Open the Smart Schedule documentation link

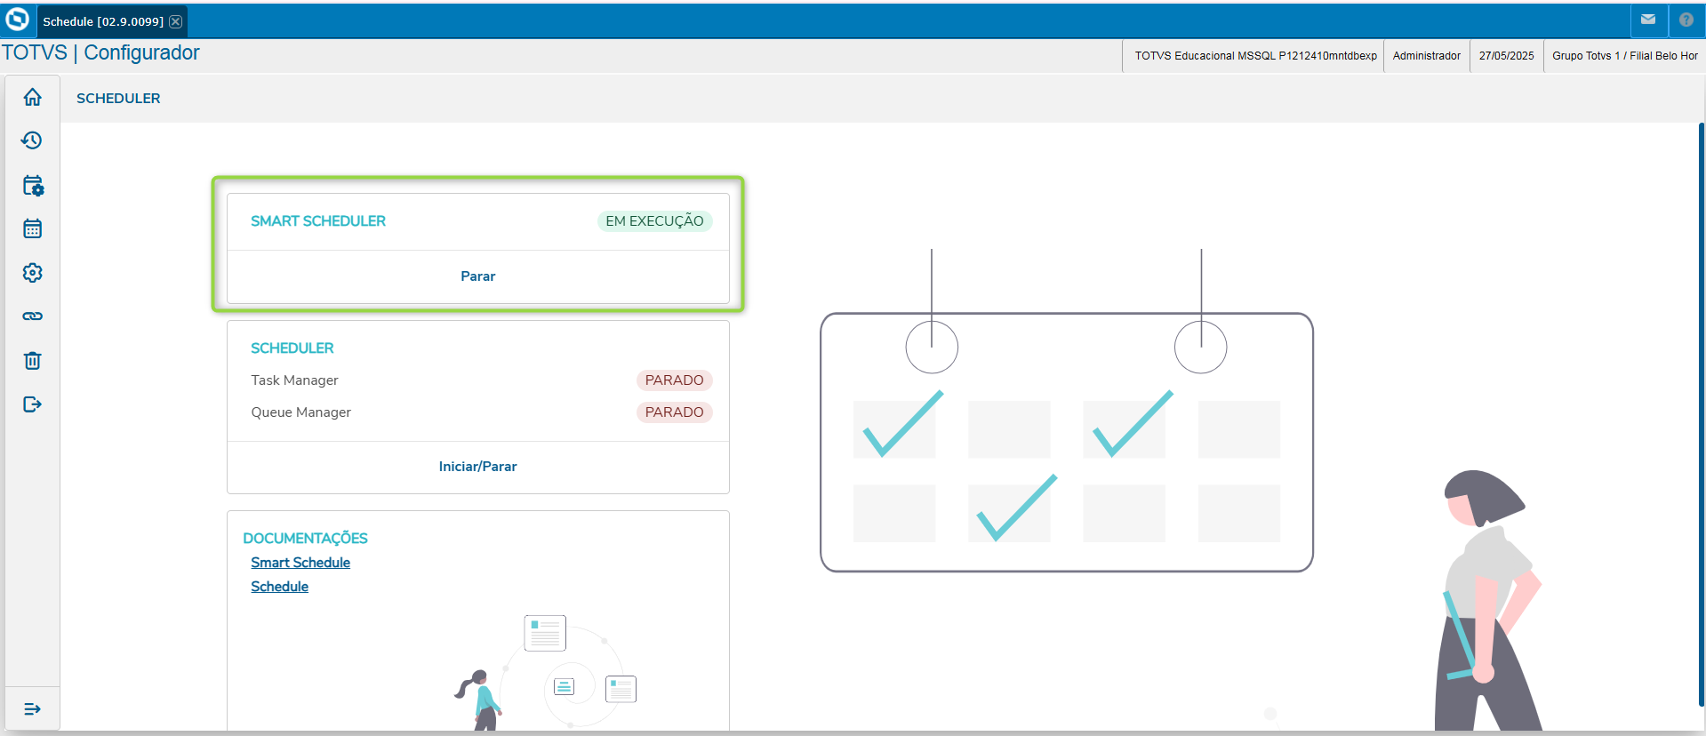pos(300,563)
